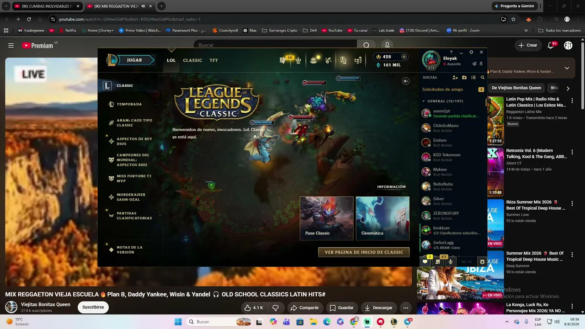Show hidden system tray icons
Viewport: 585px width, 329px height.
click(x=506, y=322)
